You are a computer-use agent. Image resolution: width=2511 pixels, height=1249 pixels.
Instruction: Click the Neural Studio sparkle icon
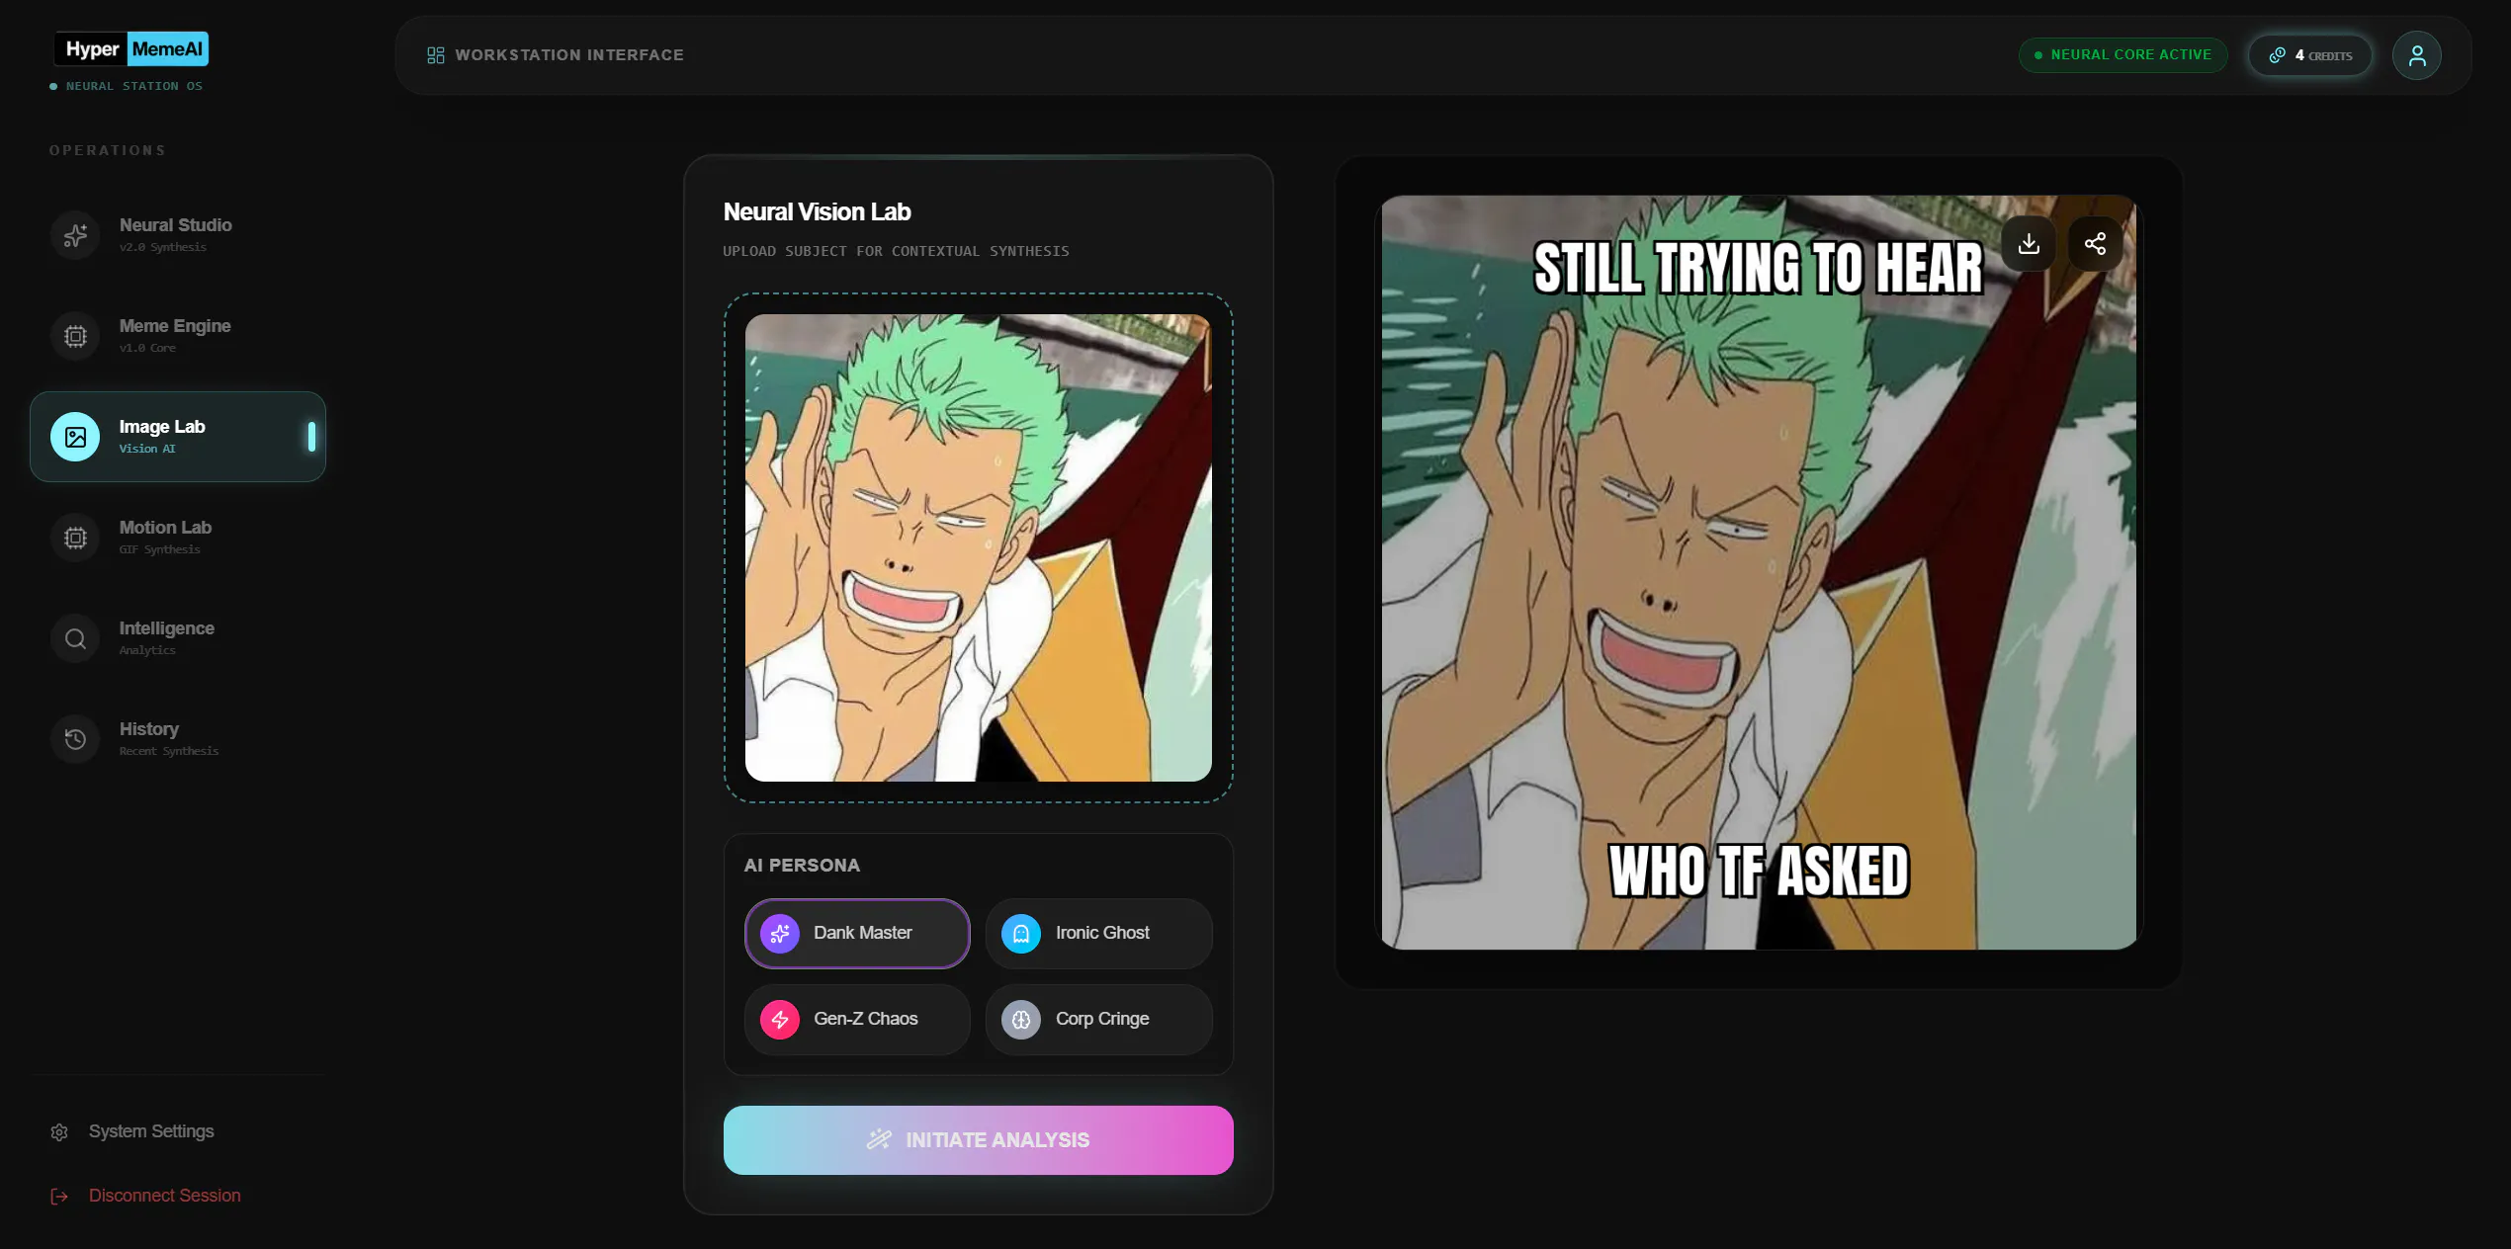[x=75, y=235]
